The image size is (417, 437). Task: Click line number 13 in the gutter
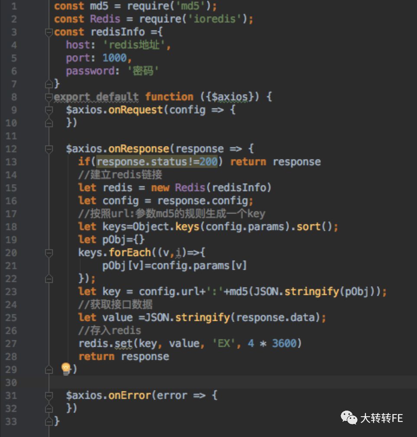click(11, 162)
